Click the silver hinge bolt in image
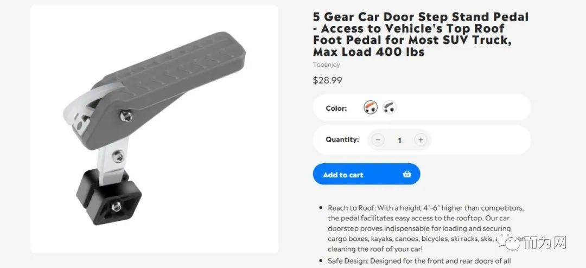Screen dimensions: 586x268 click(126, 116)
